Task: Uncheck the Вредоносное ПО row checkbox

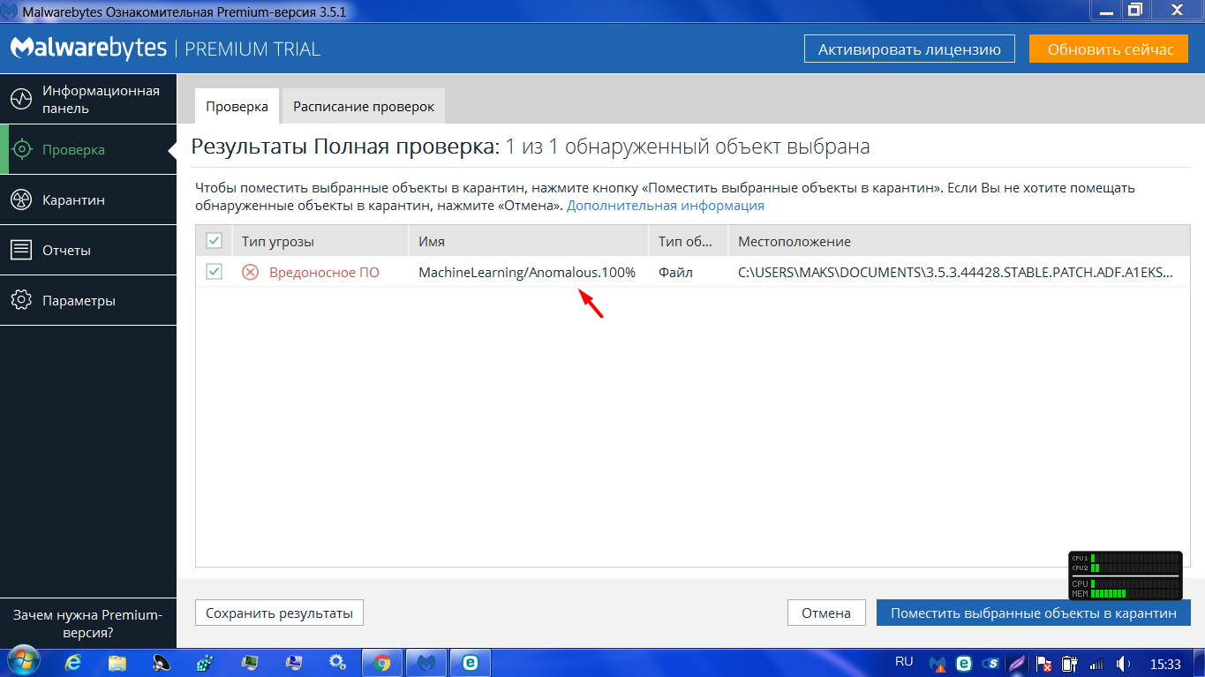Action: [x=214, y=272]
